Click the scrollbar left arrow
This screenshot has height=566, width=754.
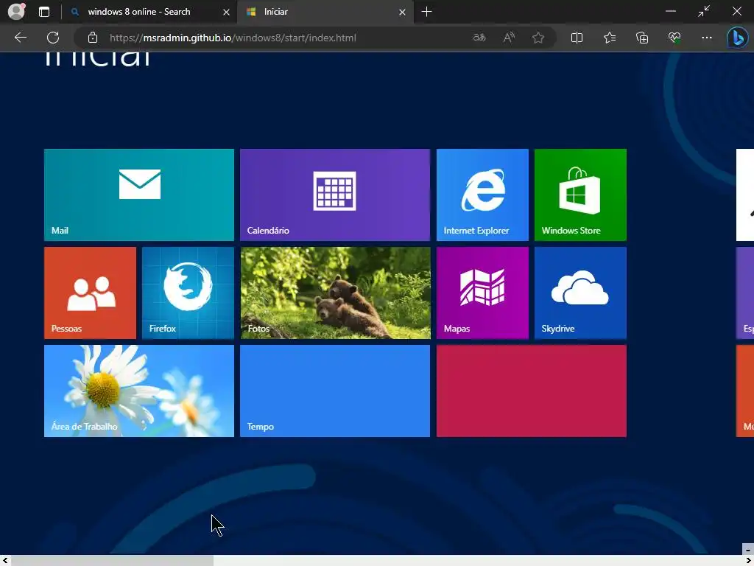tap(5, 561)
